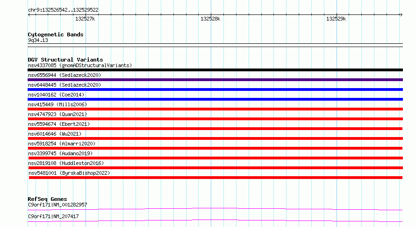Screen dimensions: 416x227
Task: Click the red bar for nsv5481001
Action: (x=215, y=178)
